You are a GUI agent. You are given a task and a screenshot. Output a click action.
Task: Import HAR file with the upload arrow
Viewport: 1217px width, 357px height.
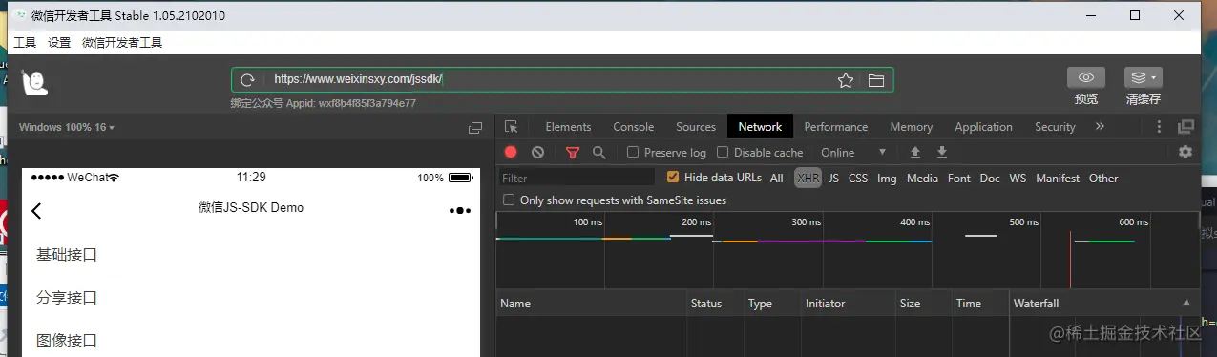tap(915, 152)
